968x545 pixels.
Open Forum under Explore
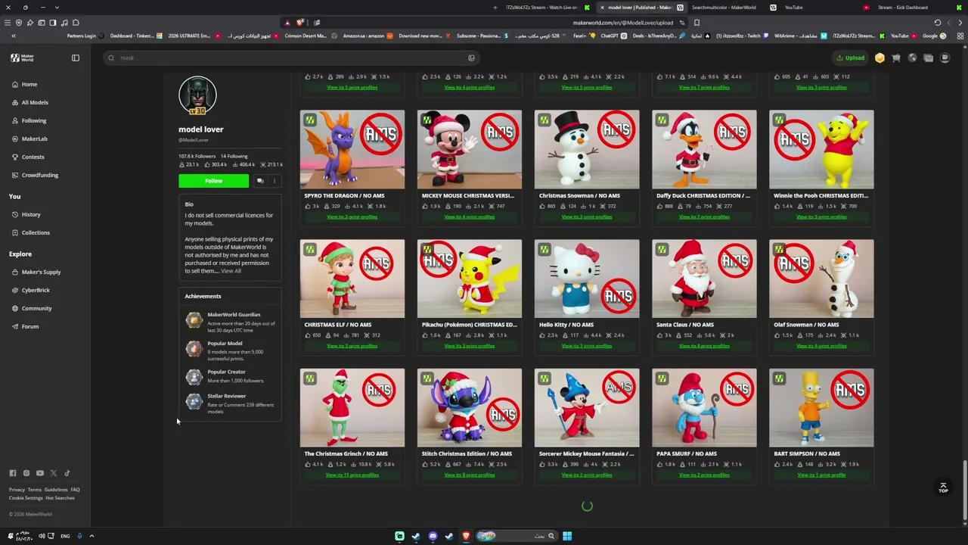tap(29, 326)
